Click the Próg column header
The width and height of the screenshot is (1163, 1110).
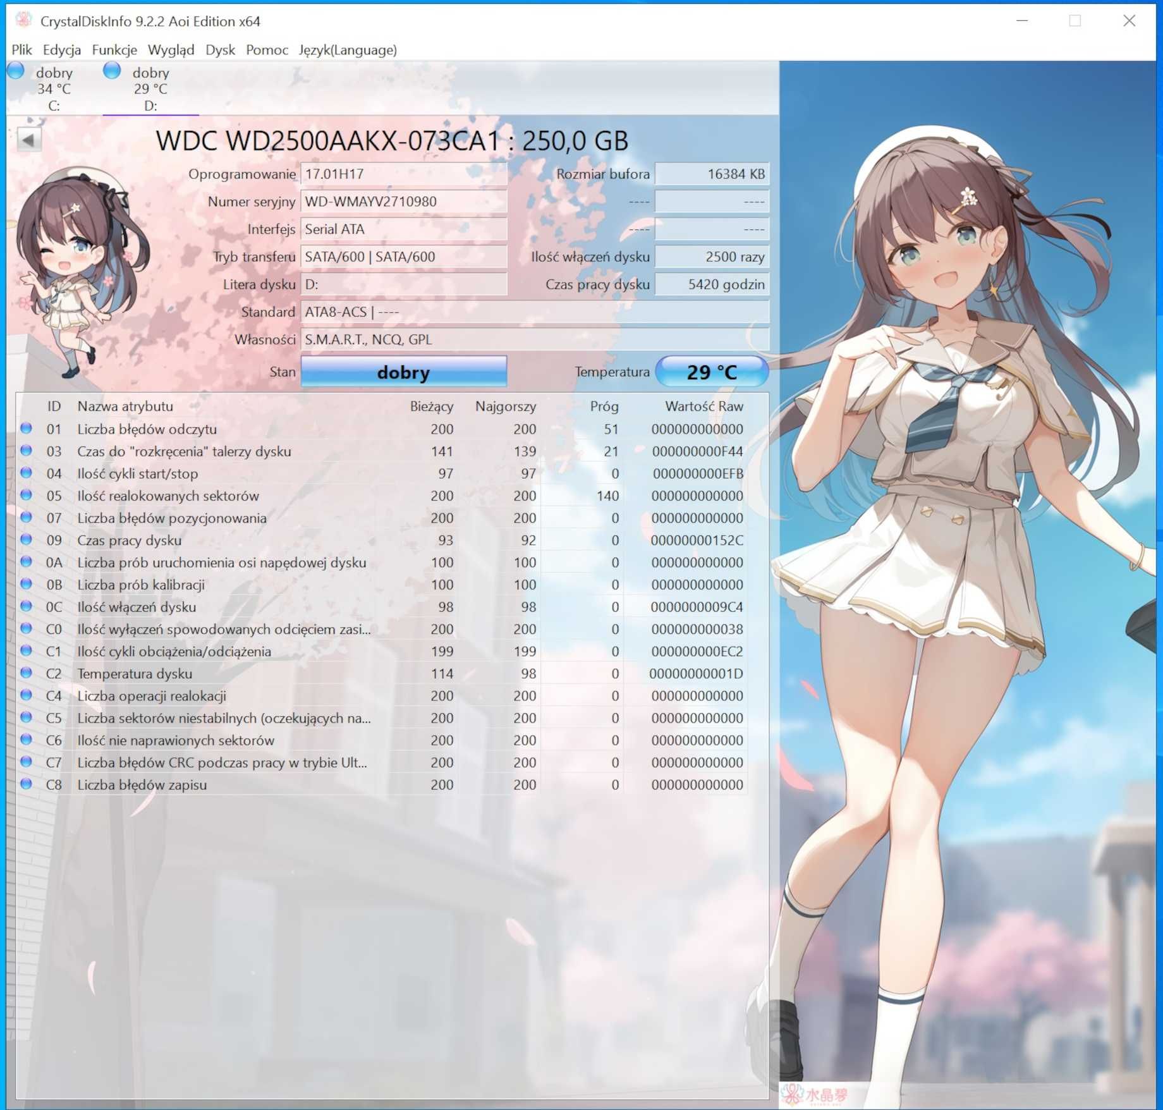click(x=604, y=406)
